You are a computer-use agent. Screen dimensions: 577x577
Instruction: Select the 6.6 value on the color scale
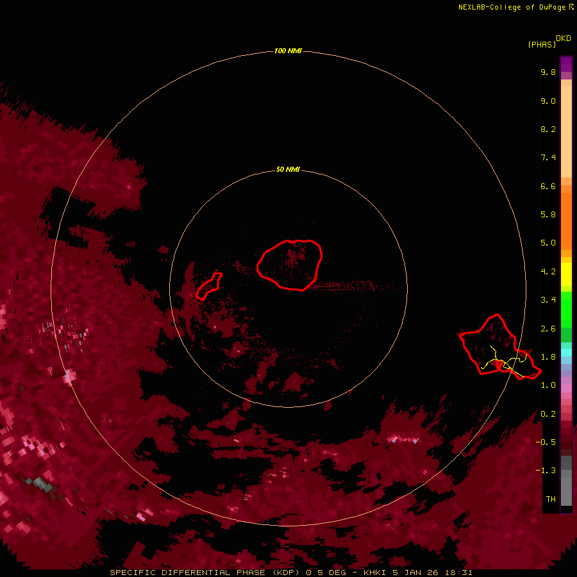click(x=548, y=186)
